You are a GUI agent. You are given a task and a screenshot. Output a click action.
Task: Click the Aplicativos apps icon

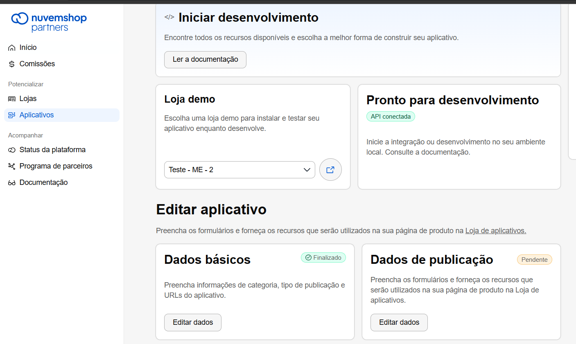pos(12,115)
